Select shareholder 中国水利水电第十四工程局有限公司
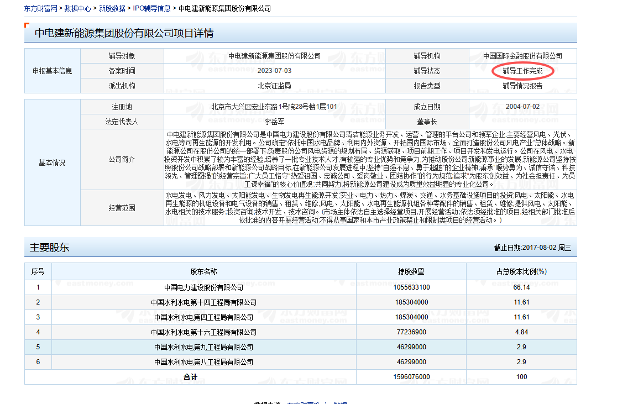The image size is (633, 404). point(204,302)
